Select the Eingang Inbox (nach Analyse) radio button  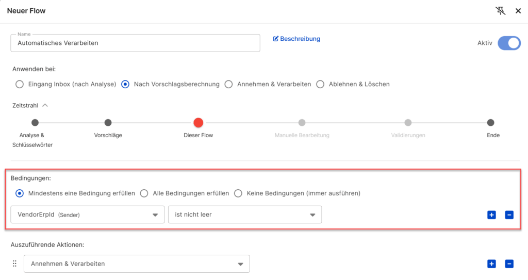(x=20, y=84)
